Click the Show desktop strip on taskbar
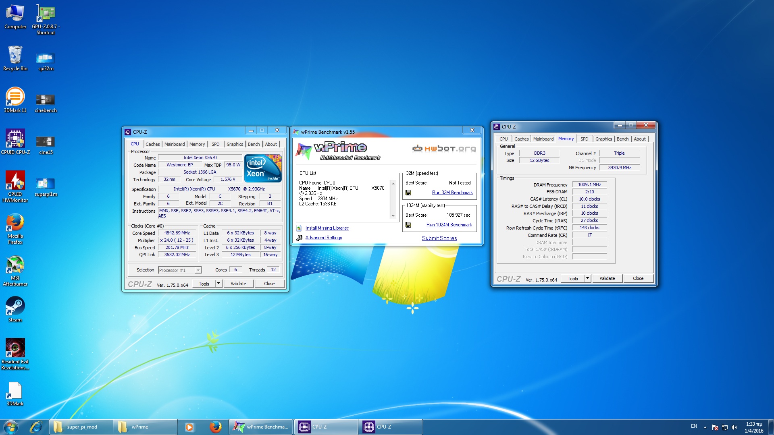Screen dimensions: 774x435 [771, 427]
